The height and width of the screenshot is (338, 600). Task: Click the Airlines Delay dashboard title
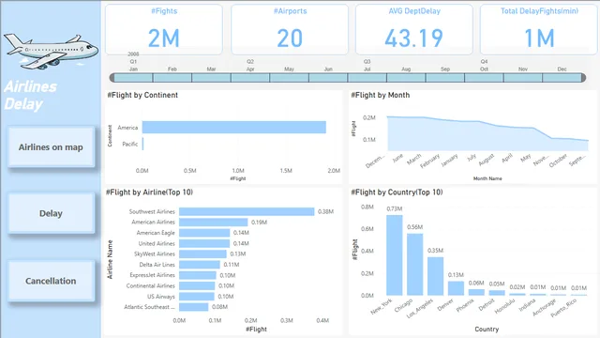(31, 96)
